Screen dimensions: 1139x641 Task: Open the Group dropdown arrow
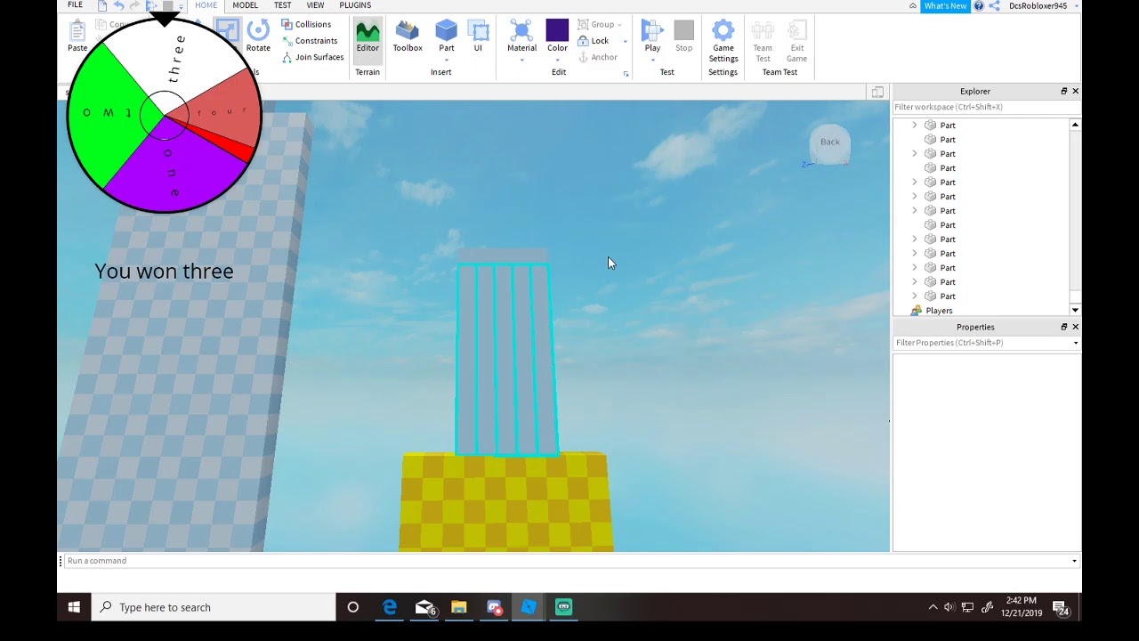[619, 25]
